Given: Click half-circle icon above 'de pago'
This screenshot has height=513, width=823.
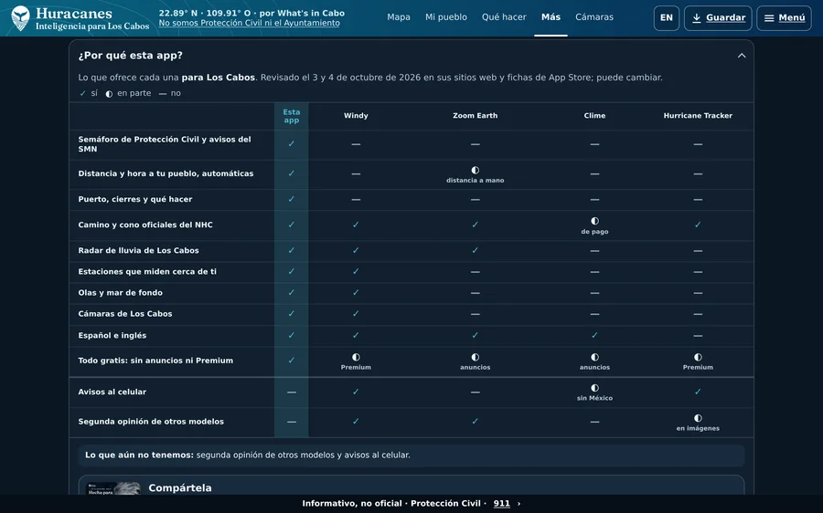Looking at the screenshot, I should [x=594, y=221].
